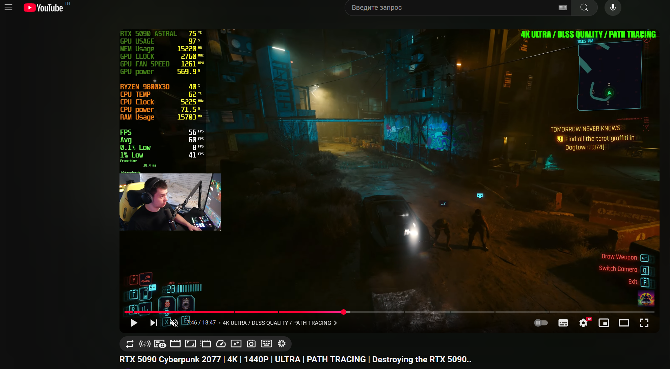Toggle theater mode view
Screen dimensions: 670x369
624,323
